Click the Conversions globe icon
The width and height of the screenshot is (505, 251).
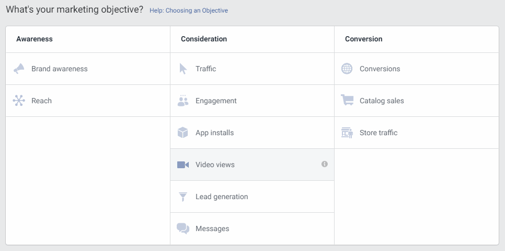(347, 69)
